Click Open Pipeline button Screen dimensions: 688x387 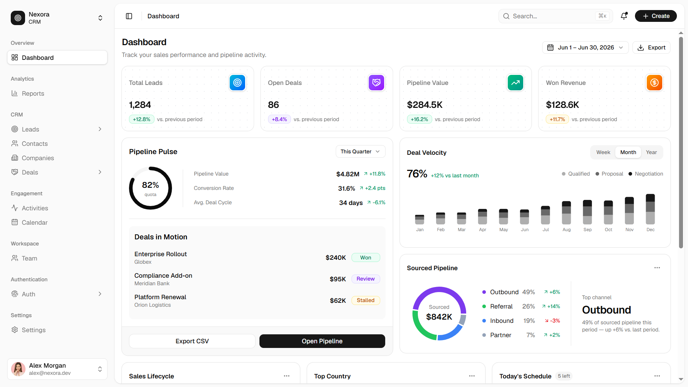[322, 341]
